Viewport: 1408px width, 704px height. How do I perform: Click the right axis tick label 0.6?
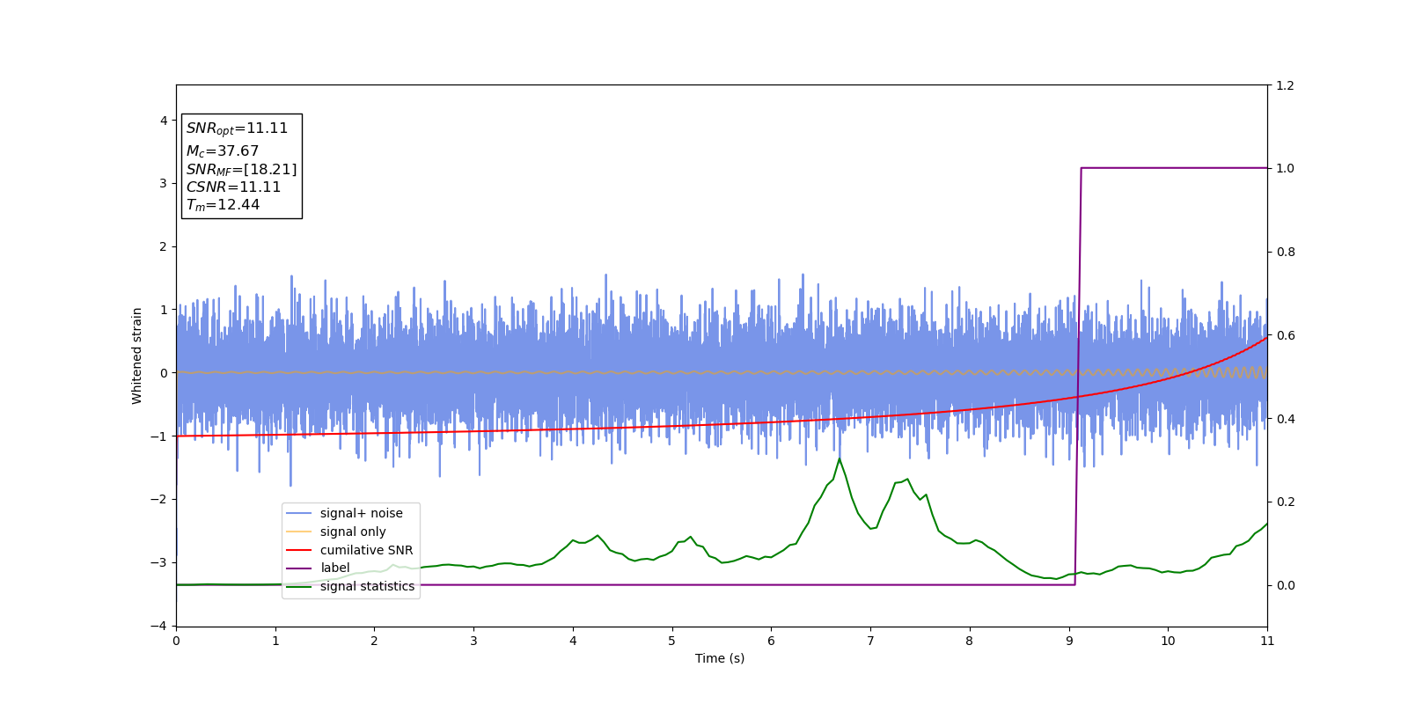point(1286,335)
